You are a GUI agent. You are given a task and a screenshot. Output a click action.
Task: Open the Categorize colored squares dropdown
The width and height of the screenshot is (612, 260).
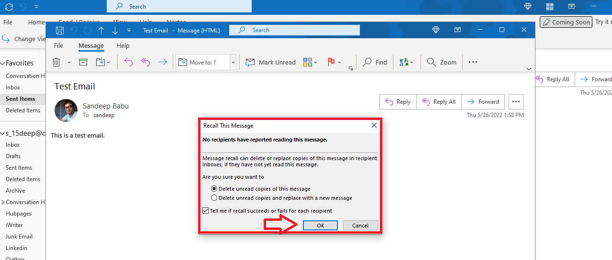click(x=311, y=62)
